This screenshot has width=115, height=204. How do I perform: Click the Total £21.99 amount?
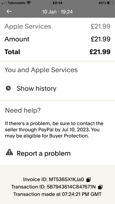(x=100, y=52)
